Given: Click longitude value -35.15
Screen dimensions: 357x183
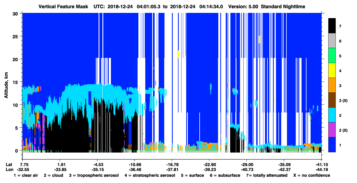Looking at the screenshot, I should (97, 169).
